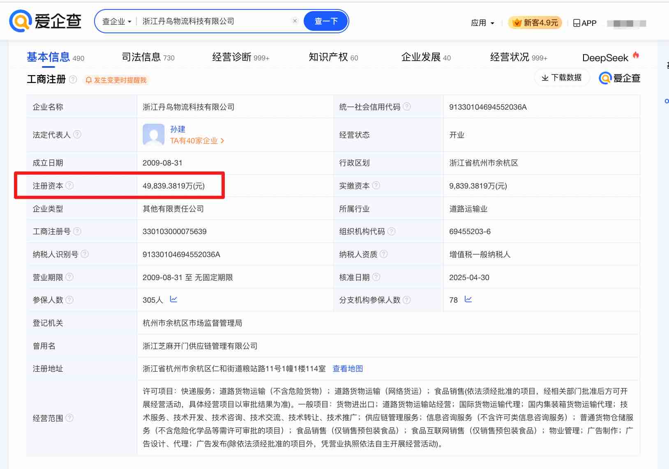Open the trend chart icon beside 305人
Viewport: 669px width, 469px height.
173,299
